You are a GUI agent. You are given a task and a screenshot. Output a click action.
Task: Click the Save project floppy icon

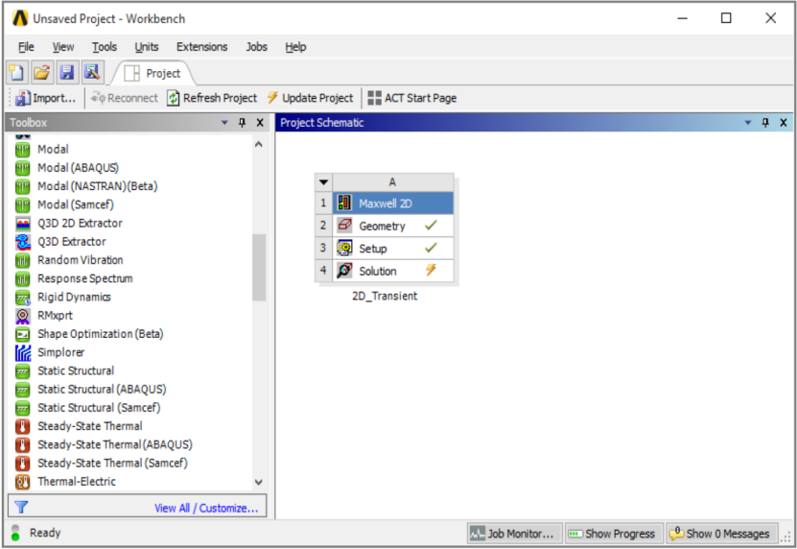click(x=67, y=72)
